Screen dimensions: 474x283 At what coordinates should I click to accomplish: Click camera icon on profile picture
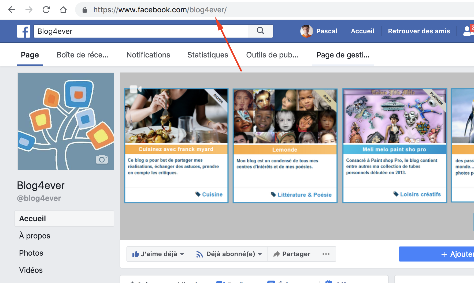click(x=102, y=159)
